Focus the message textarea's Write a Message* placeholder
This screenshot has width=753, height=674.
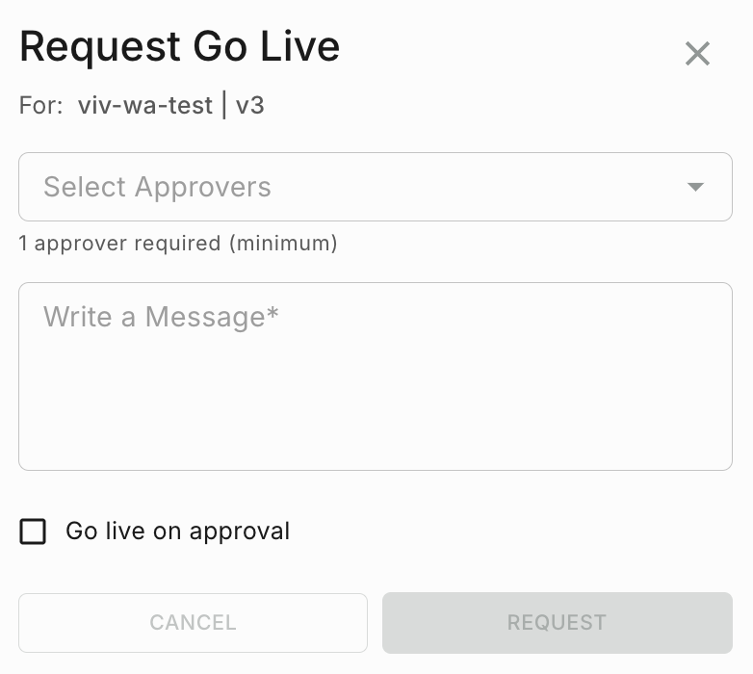coord(161,317)
